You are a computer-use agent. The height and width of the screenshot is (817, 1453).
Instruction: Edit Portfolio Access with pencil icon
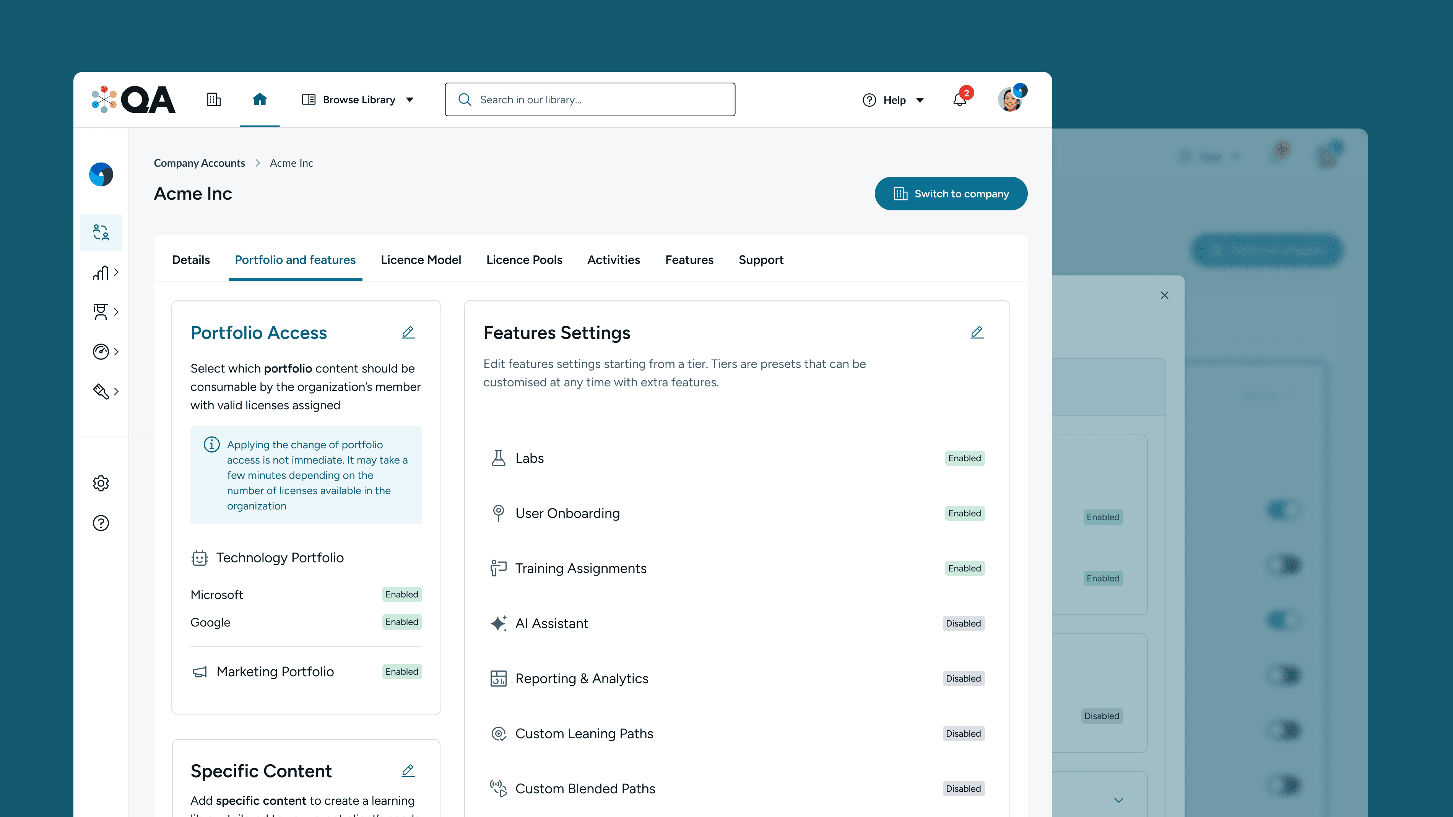[x=408, y=332]
